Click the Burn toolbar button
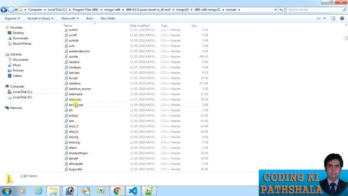 (90, 19)
